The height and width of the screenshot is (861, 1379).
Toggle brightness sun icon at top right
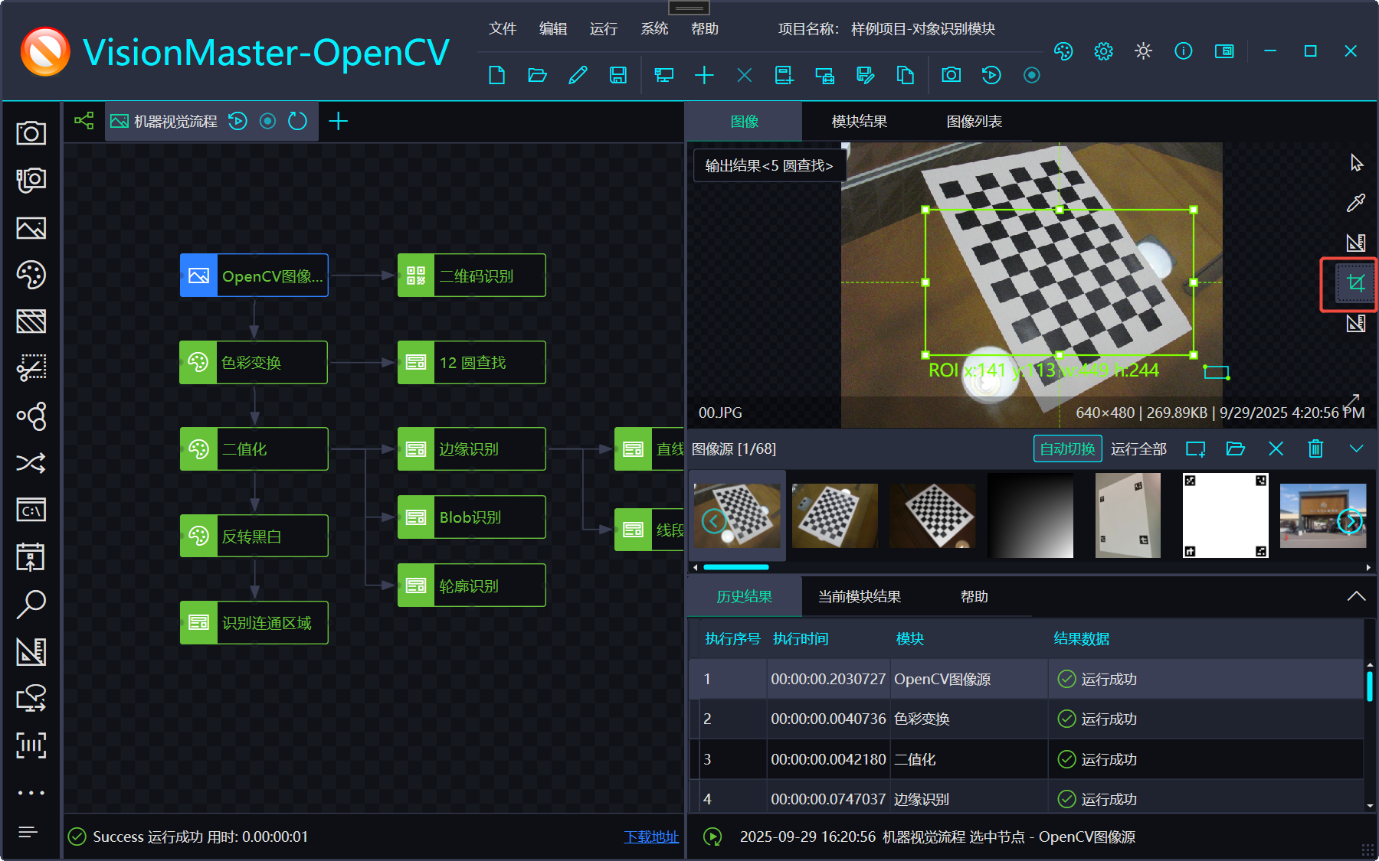click(x=1143, y=51)
